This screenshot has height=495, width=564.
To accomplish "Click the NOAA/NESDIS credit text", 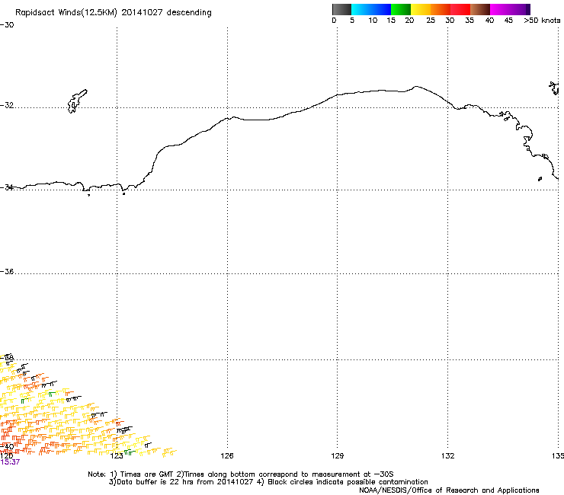I will tap(449, 490).
